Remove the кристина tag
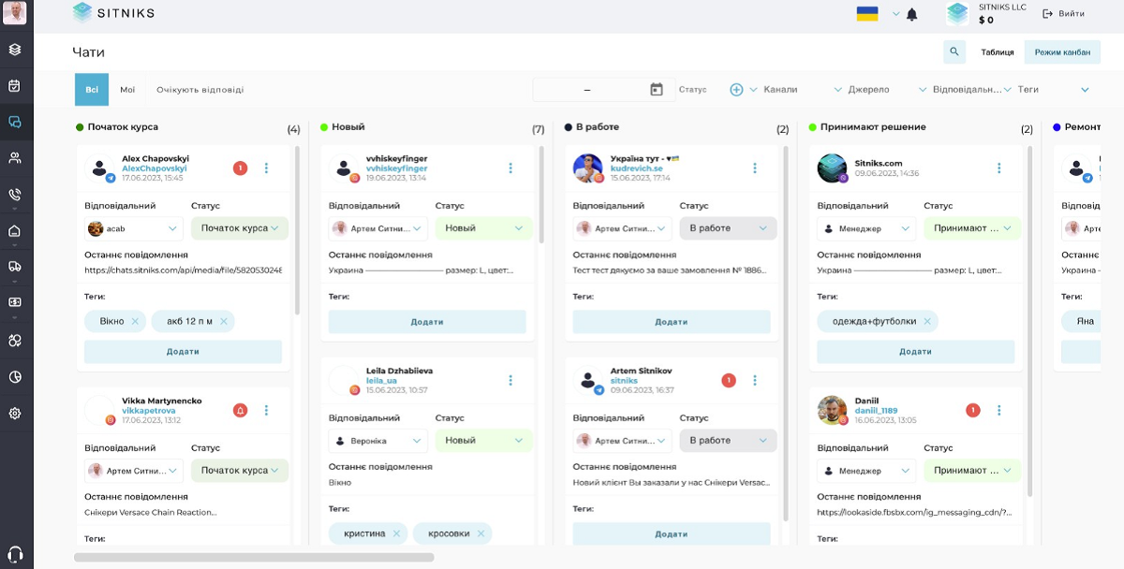 point(396,533)
